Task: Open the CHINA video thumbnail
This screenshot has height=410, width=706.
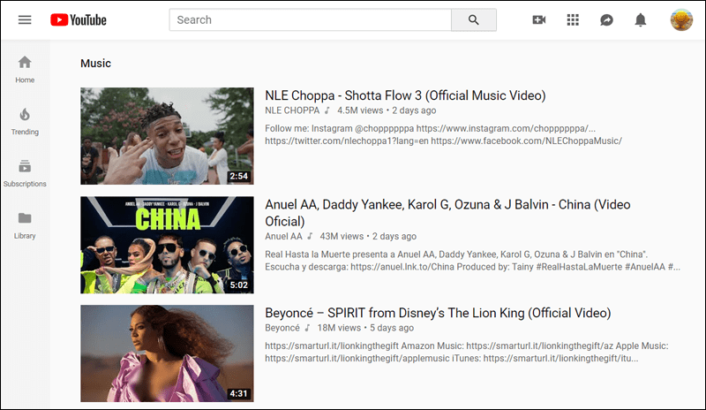Action: pyautogui.click(x=167, y=245)
